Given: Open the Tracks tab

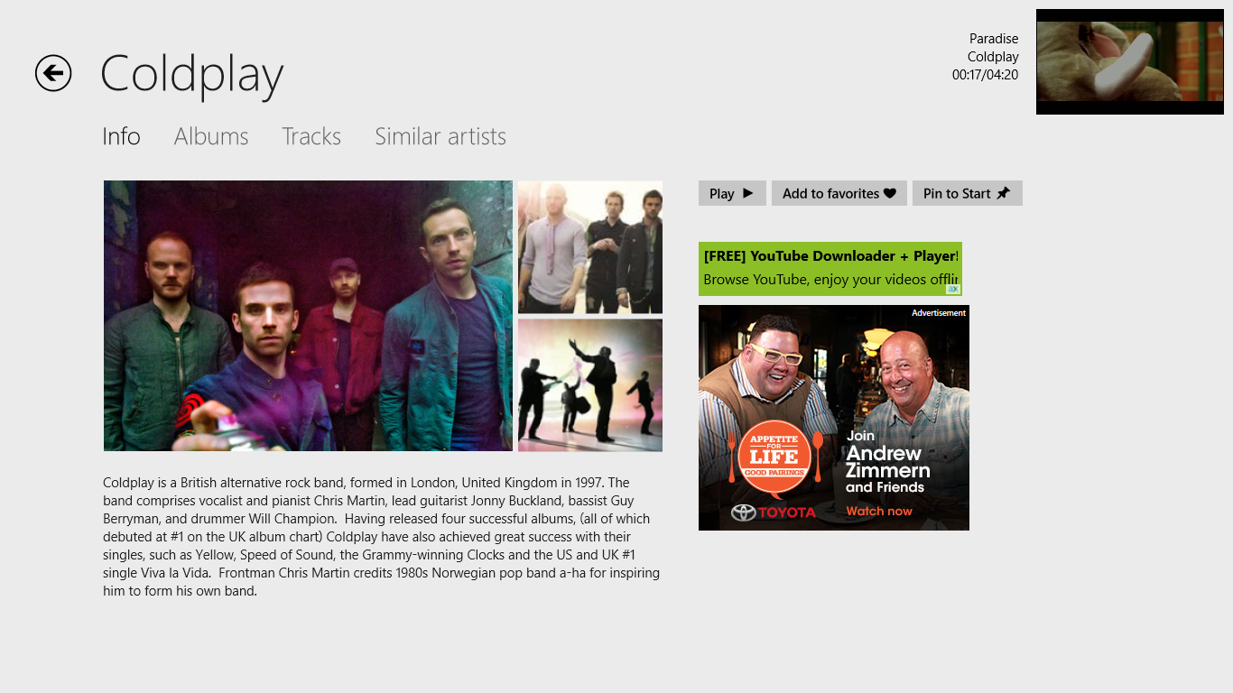Looking at the screenshot, I should (x=311, y=136).
